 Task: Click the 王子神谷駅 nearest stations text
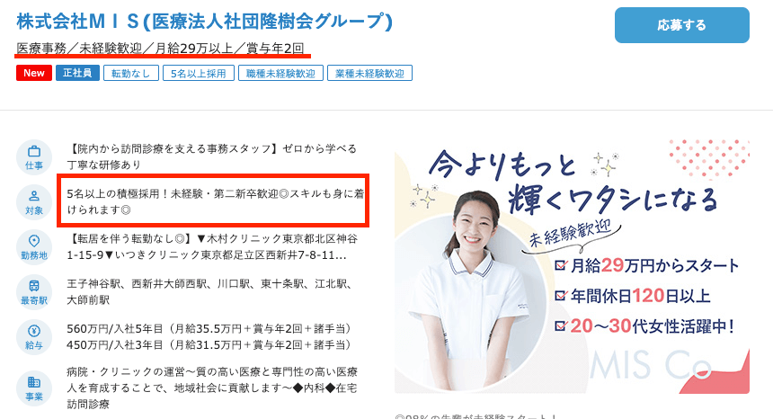point(210,292)
